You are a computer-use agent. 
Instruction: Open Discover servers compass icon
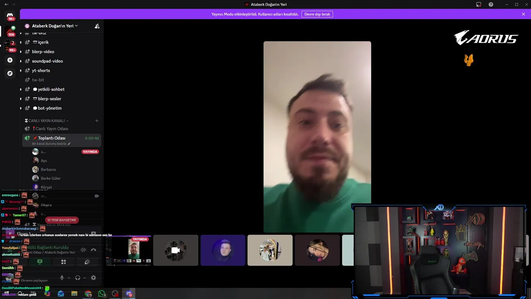[x=10, y=74]
